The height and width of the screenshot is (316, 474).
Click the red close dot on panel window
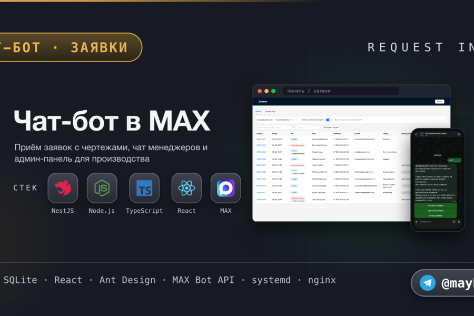[x=260, y=91]
